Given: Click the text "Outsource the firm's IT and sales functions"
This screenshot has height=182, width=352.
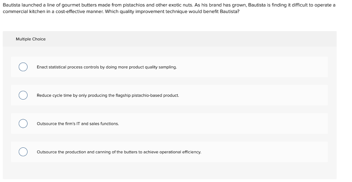Looking at the screenshot, I should point(78,124).
